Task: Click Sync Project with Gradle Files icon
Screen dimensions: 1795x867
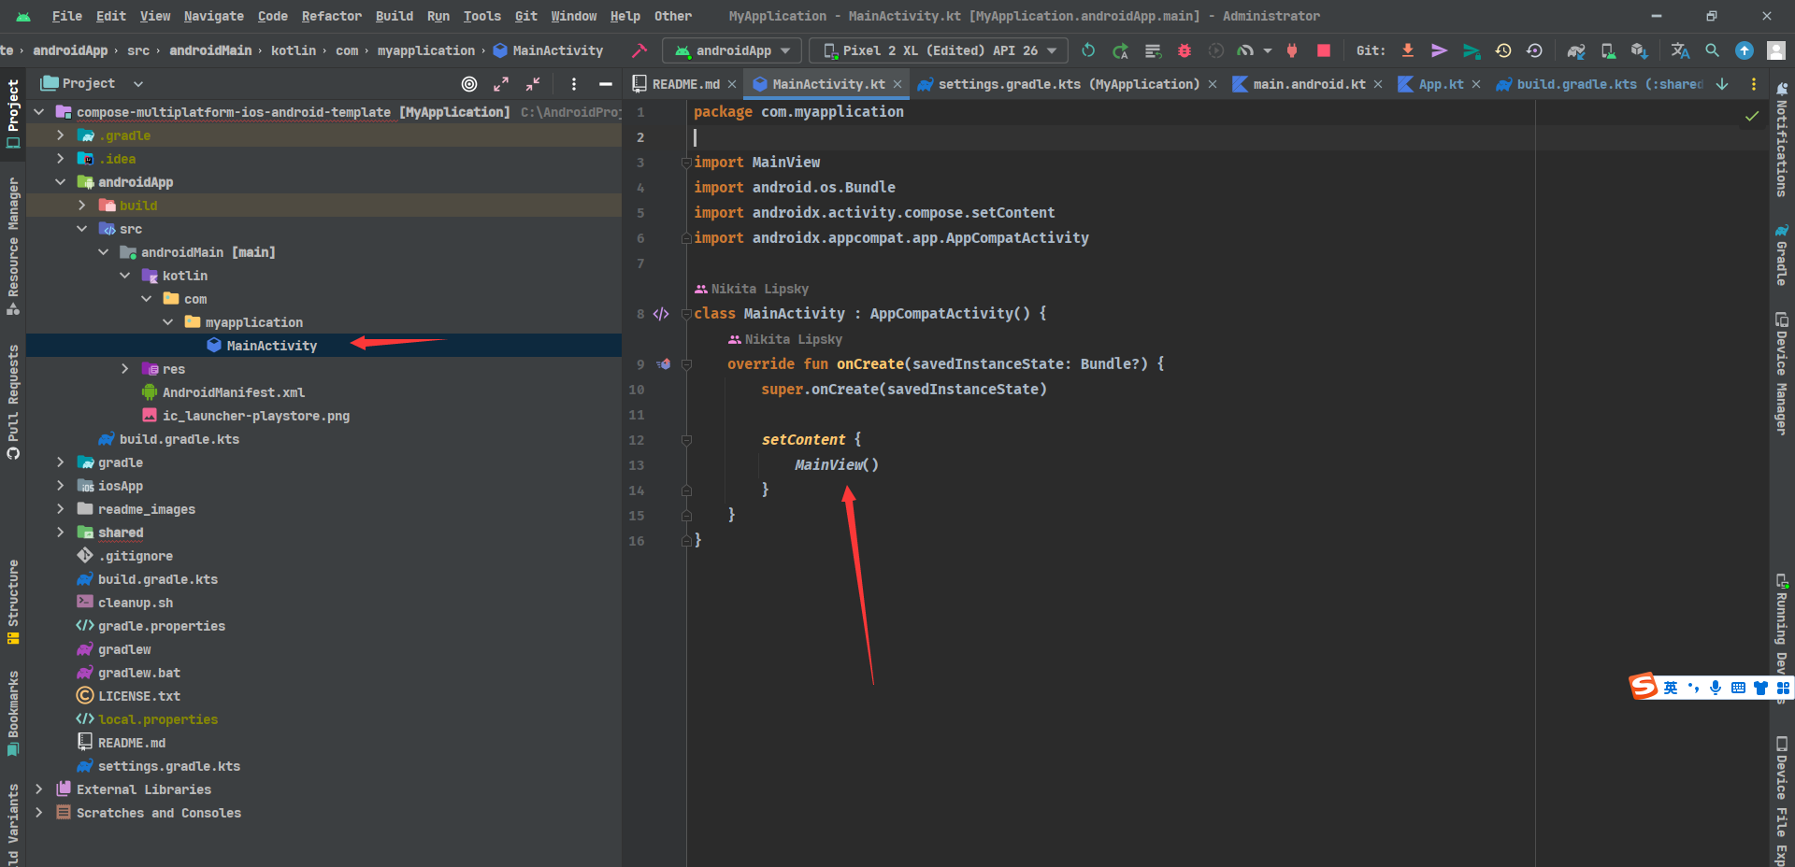Action: 1575,50
